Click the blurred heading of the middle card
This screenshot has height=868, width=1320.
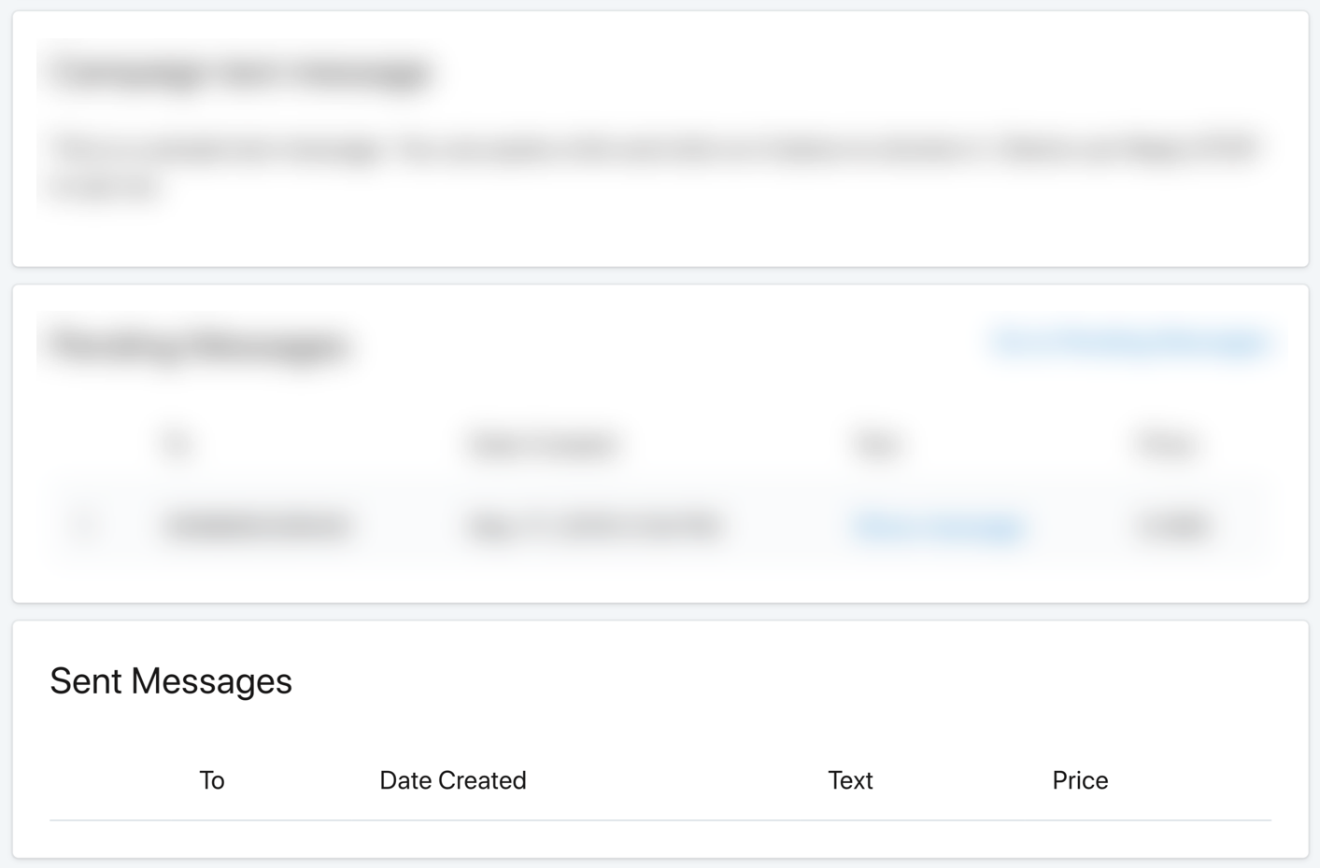click(198, 346)
